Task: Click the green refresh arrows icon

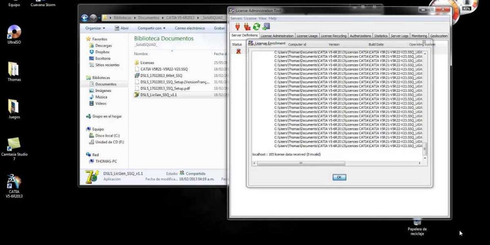Action: point(256,27)
